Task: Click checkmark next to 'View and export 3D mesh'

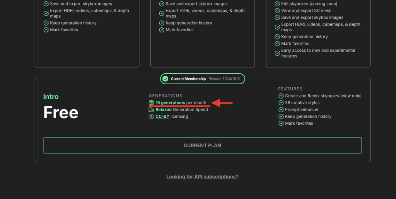Action: pyautogui.click(x=277, y=10)
